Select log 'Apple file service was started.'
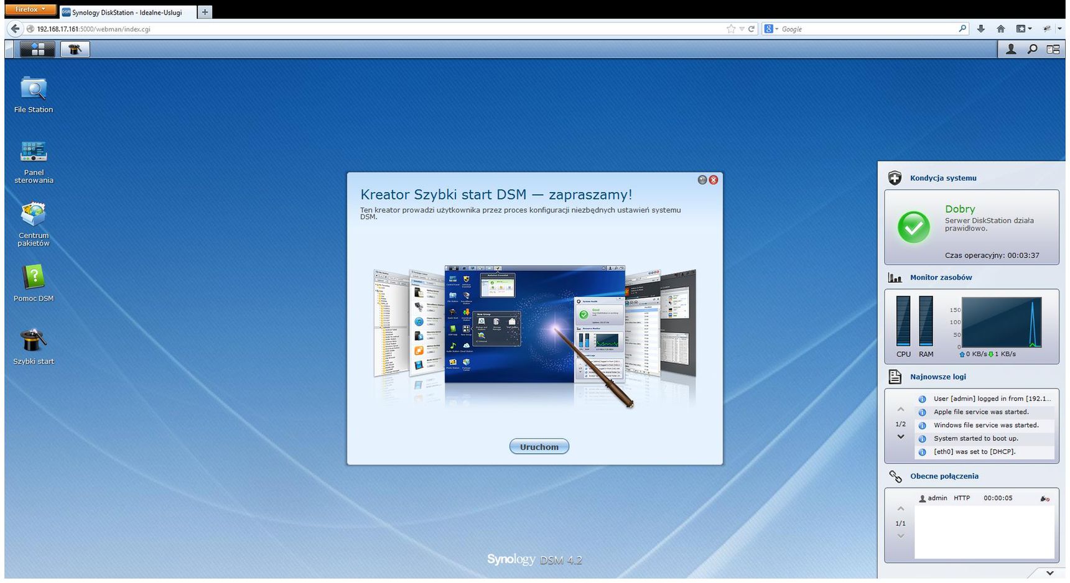Image resolution: width=1070 pixels, height=583 pixels. pos(985,412)
